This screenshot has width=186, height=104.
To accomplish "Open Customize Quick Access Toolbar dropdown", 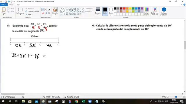I will 14,2.
